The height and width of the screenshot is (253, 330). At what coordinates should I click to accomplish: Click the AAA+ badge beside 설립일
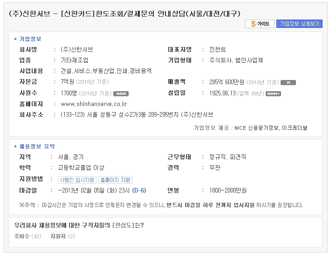(x=274, y=93)
